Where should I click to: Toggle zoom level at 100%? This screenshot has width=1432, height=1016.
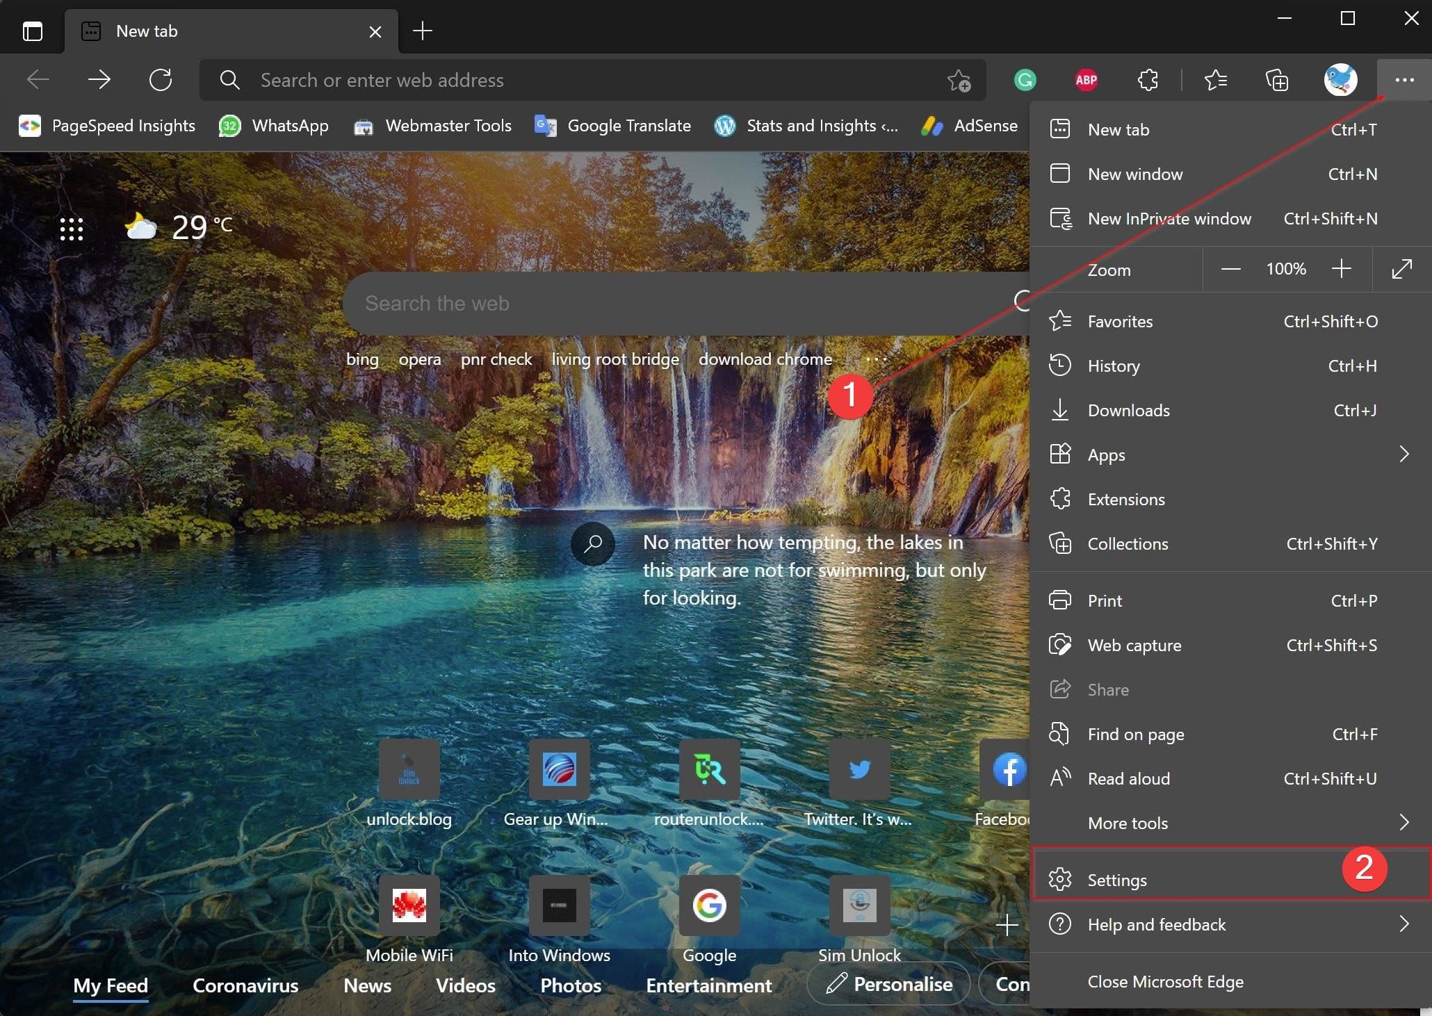(1285, 267)
